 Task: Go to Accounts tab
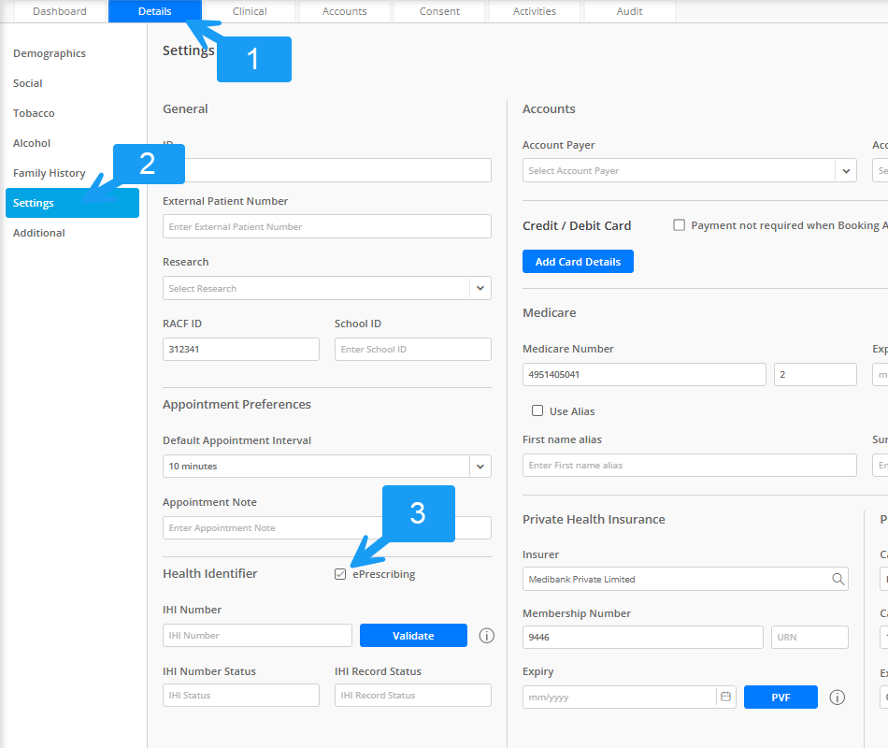tap(344, 11)
